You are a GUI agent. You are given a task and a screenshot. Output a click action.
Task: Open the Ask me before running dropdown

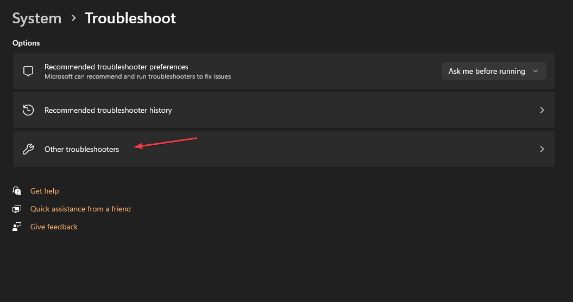coord(494,71)
